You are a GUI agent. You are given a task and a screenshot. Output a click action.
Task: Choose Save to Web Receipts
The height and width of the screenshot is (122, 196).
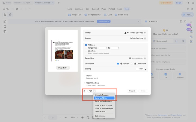pyautogui.click(x=104, y=108)
